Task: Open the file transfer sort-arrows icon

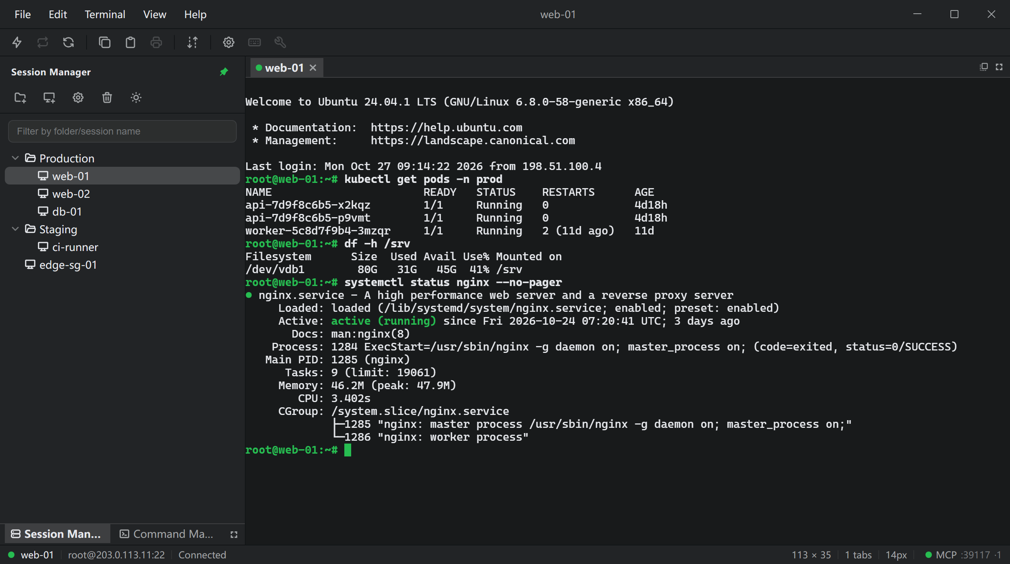Action: [x=192, y=42]
